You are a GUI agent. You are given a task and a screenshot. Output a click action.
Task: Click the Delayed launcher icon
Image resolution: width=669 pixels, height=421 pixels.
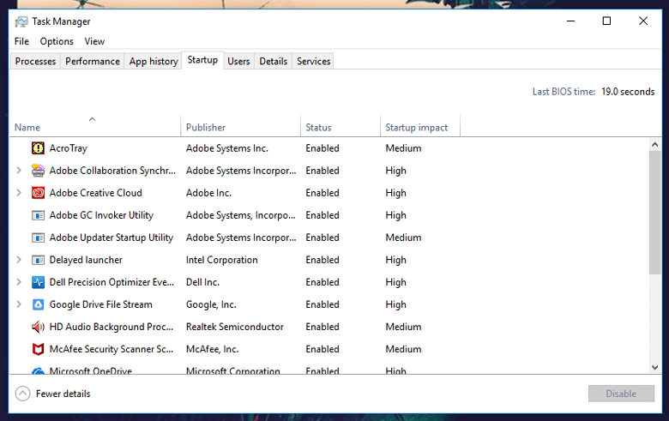coord(38,260)
